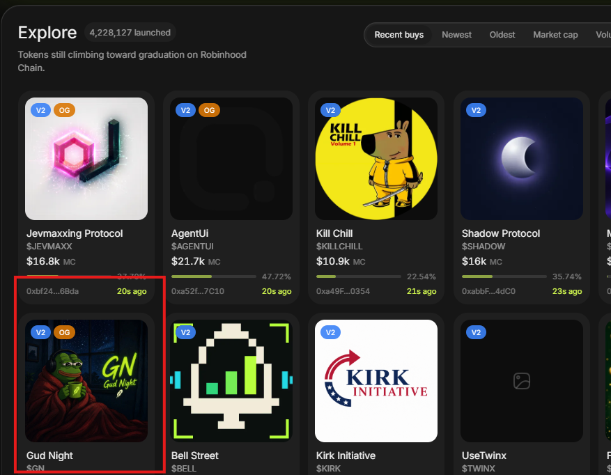The image size is (611, 475).
Task: Click the address 0xabbF...4dC0
Action: tap(488, 291)
